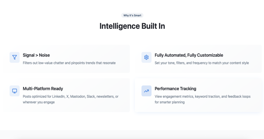This screenshot has width=264, height=139.
Task: Click "Fully Automated, Fully Customizable" title
Action: click(189, 55)
